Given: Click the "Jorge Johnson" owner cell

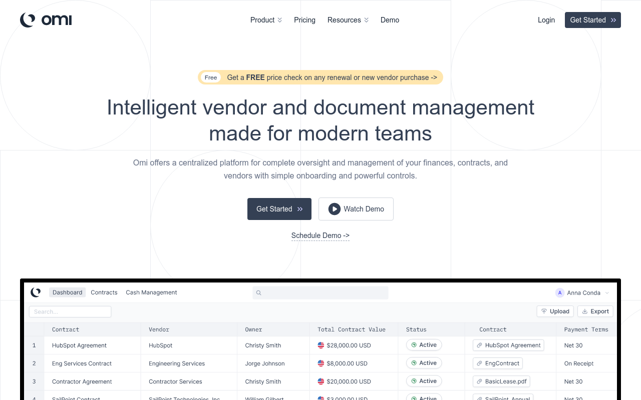Looking at the screenshot, I should [265, 363].
